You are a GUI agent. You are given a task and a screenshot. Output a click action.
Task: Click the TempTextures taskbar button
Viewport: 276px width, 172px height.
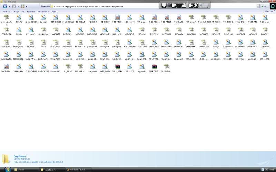click(x=52, y=170)
